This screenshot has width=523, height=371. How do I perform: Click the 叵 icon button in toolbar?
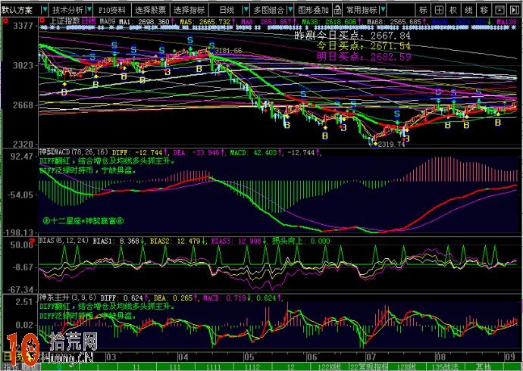pos(439,11)
